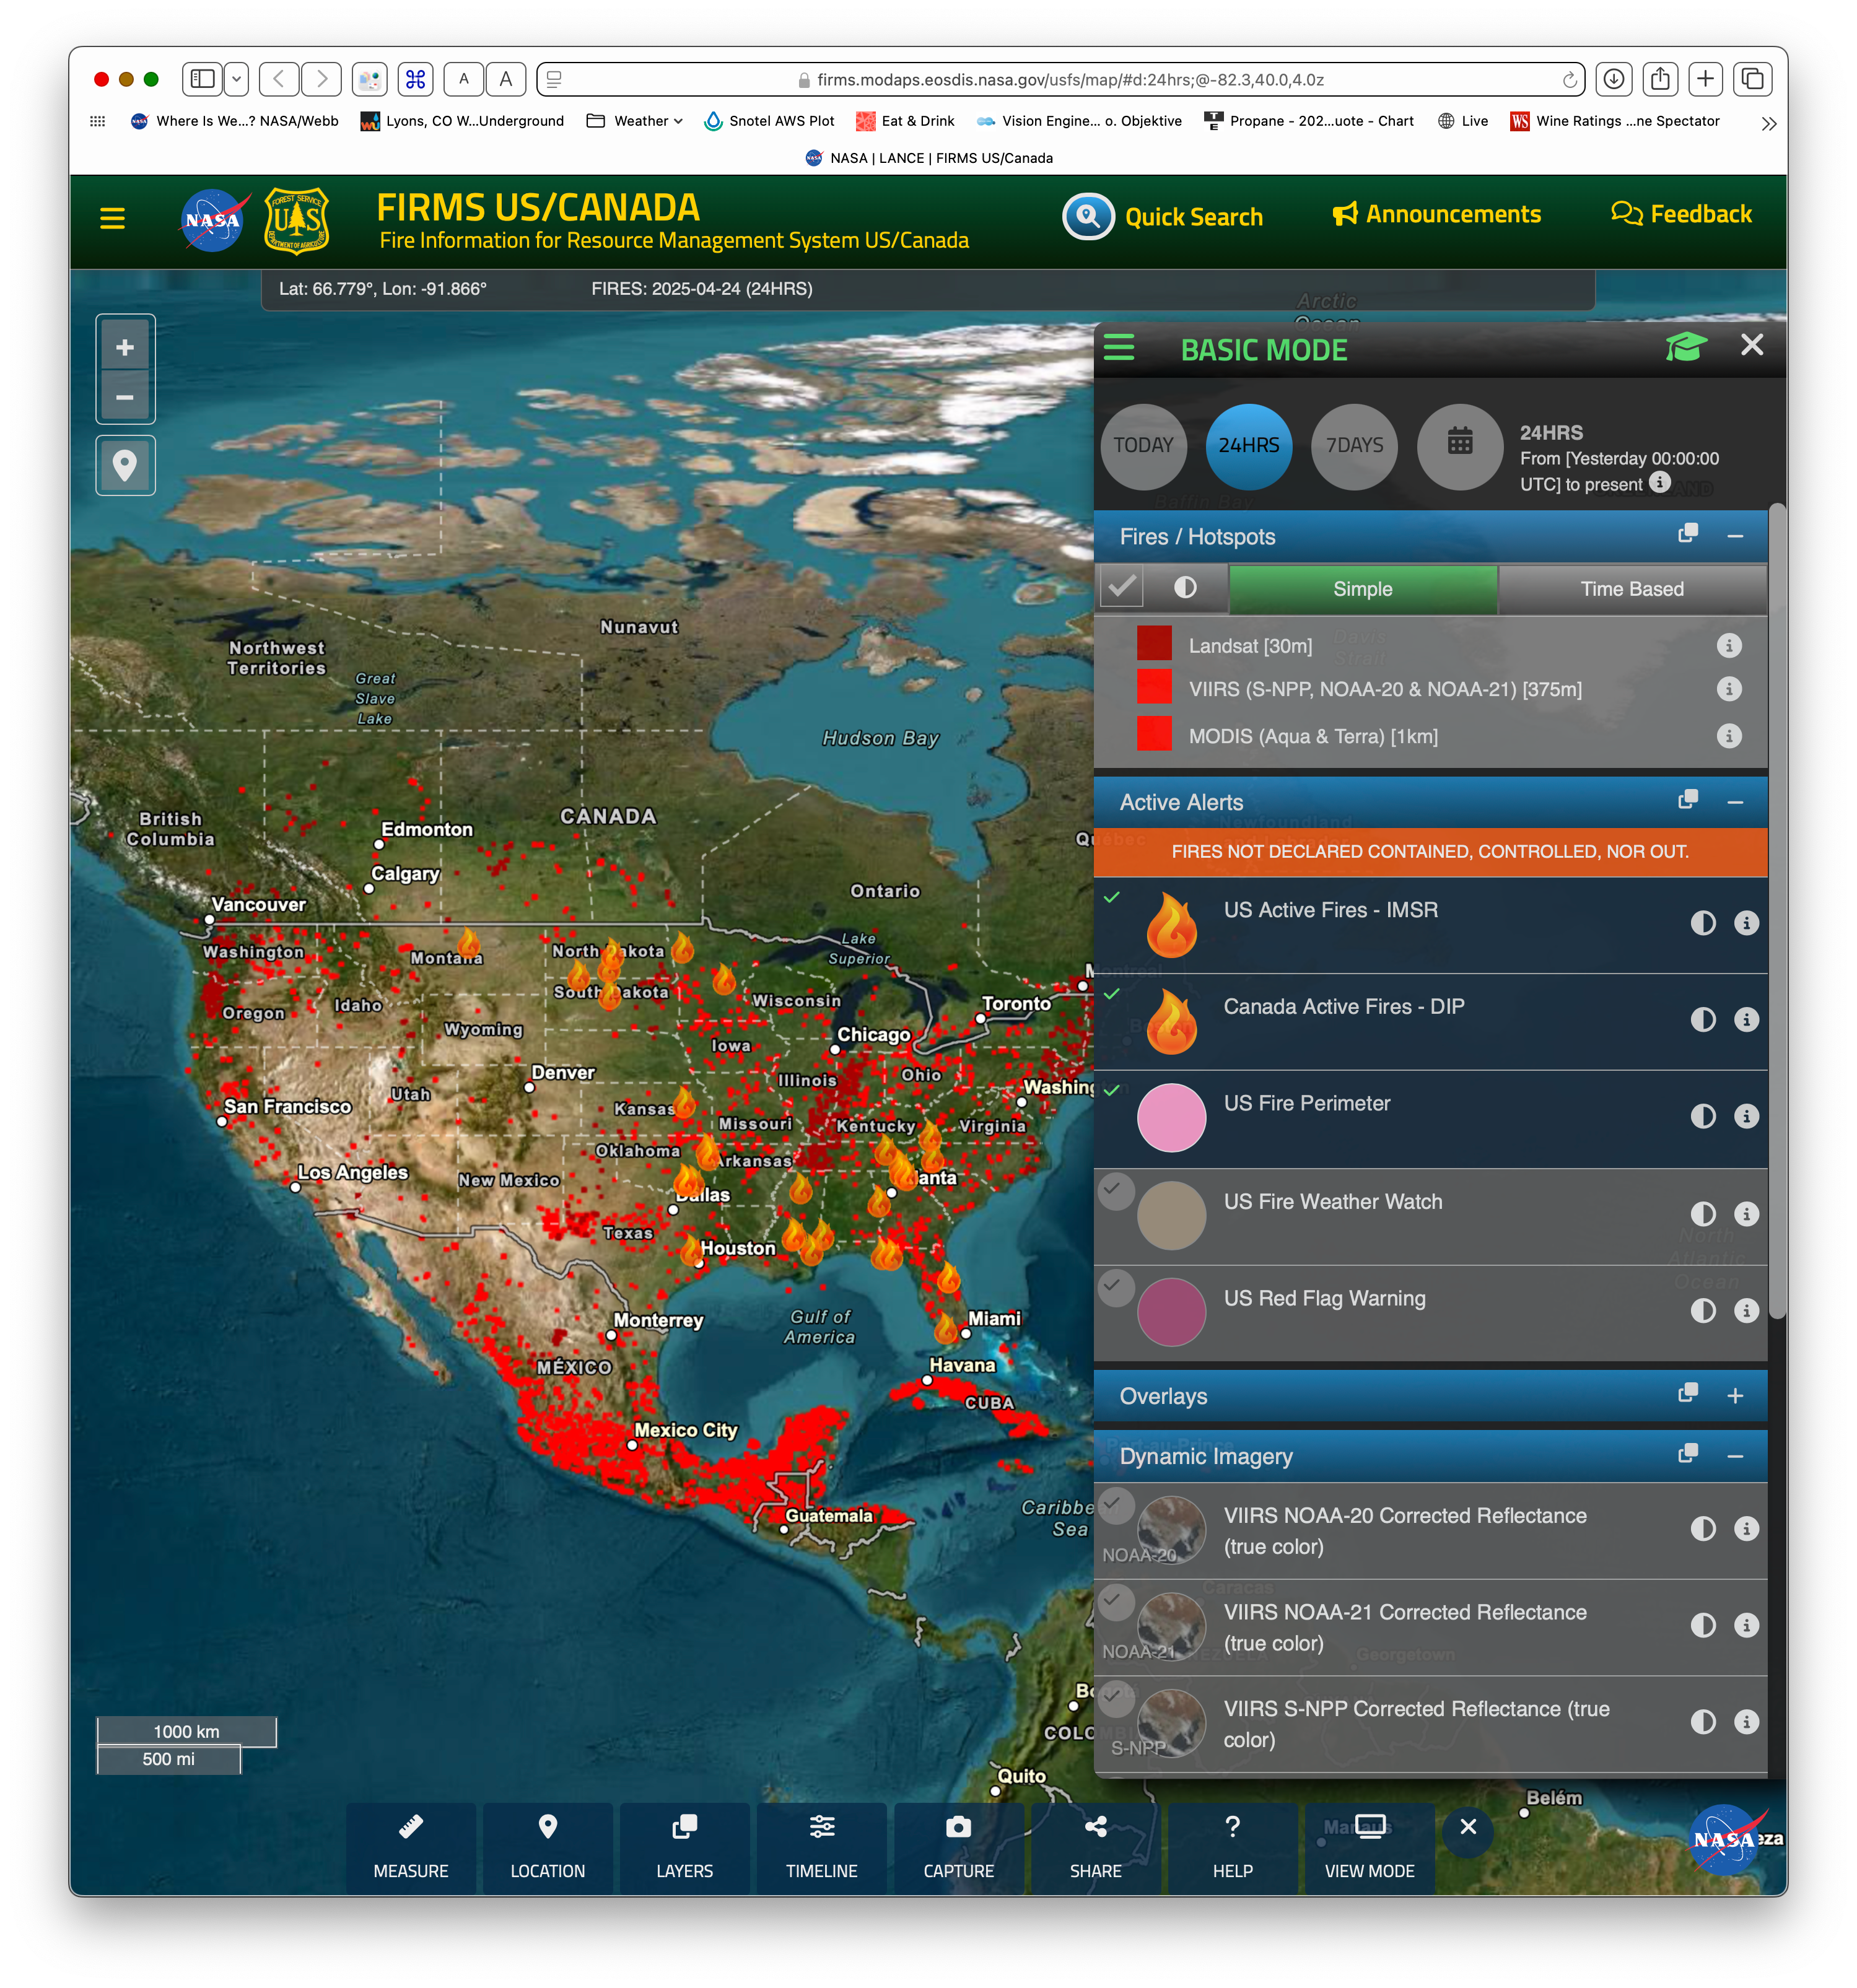Click the Landsat red color swatch
The height and width of the screenshot is (1988, 1857).
coord(1153,644)
